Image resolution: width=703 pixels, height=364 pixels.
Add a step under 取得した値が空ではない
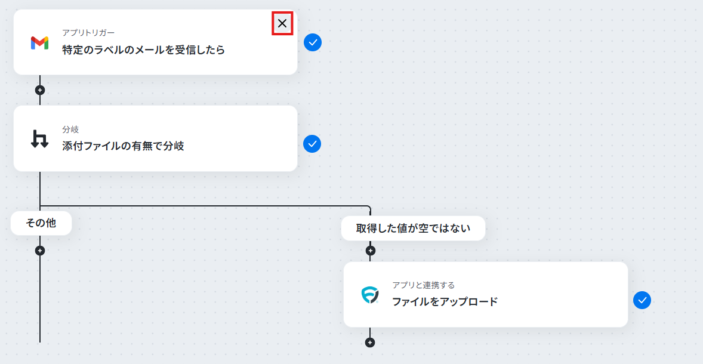coord(370,251)
